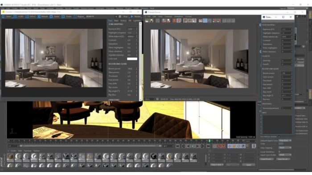Open the Render menu in the main menu bar

tap(68, 8)
